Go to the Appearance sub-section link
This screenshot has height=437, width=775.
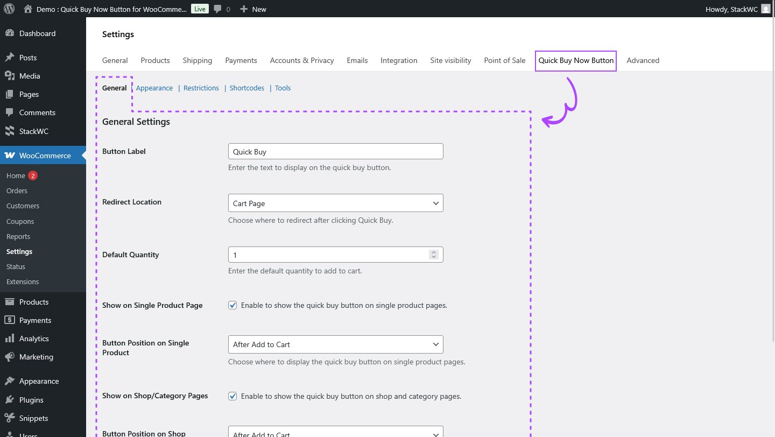[x=154, y=88]
